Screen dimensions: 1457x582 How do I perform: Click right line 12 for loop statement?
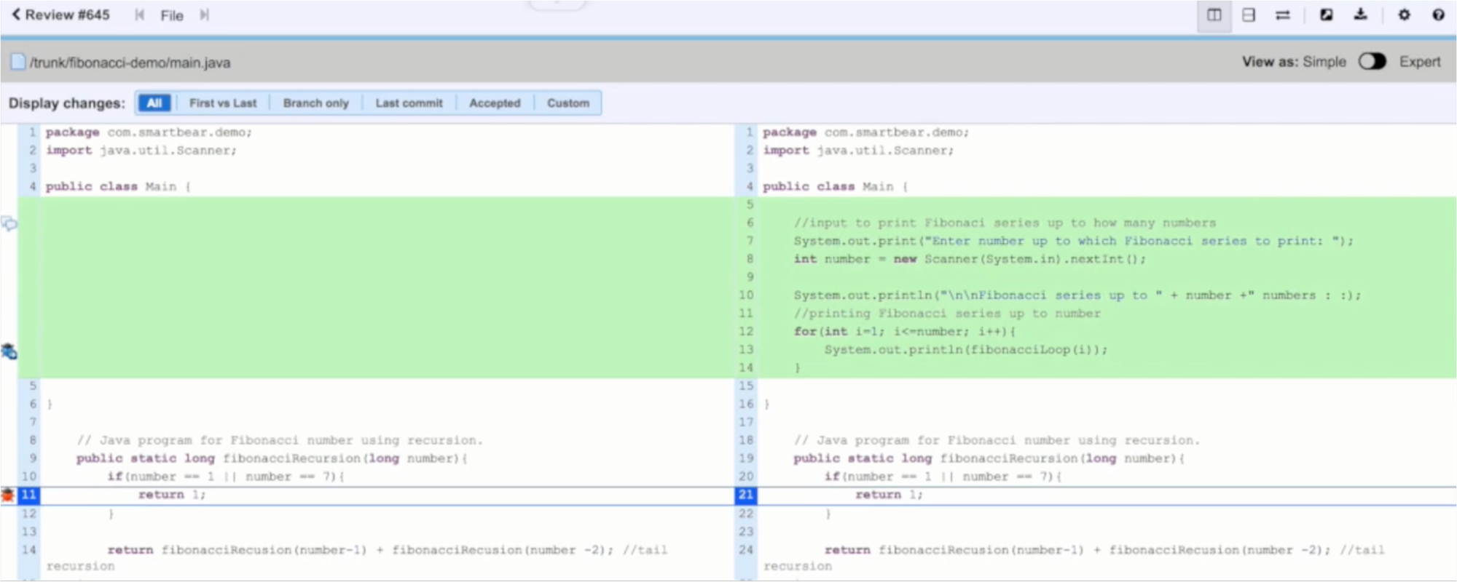click(x=905, y=332)
